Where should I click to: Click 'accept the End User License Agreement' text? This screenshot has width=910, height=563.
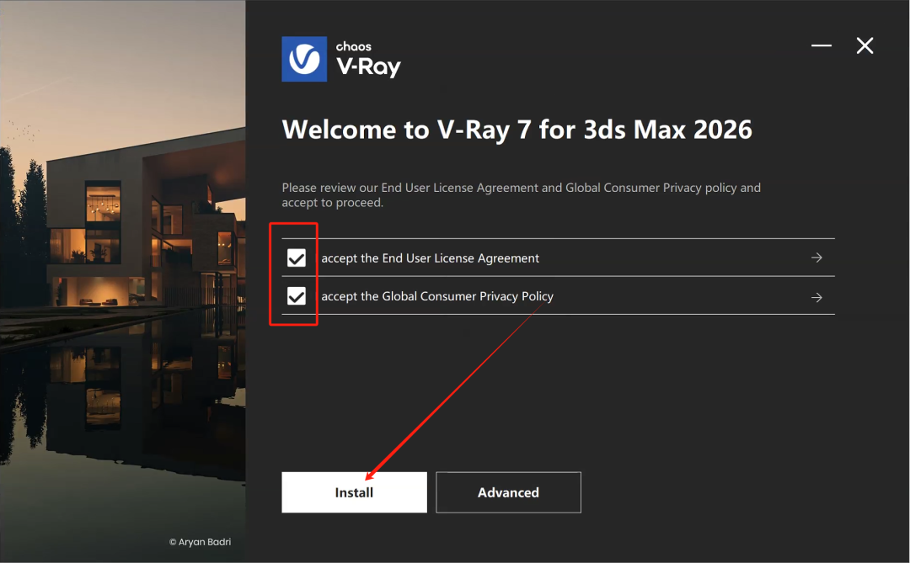pos(430,258)
